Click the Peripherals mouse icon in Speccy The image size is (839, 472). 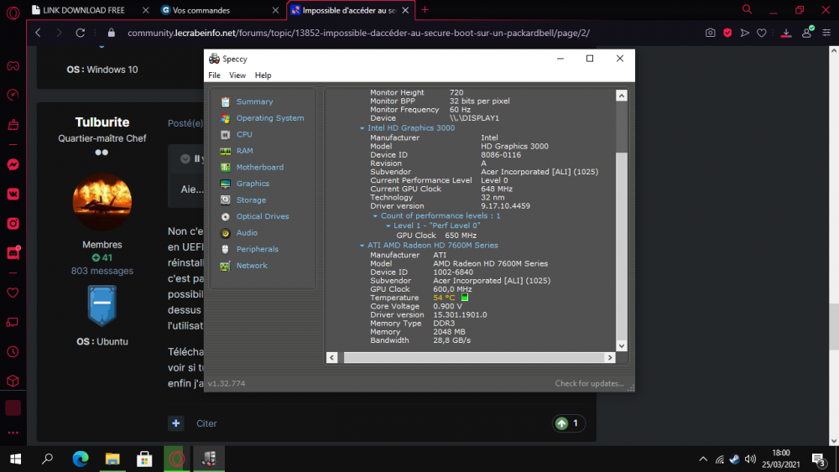pyautogui.click(x=225, y=249)
